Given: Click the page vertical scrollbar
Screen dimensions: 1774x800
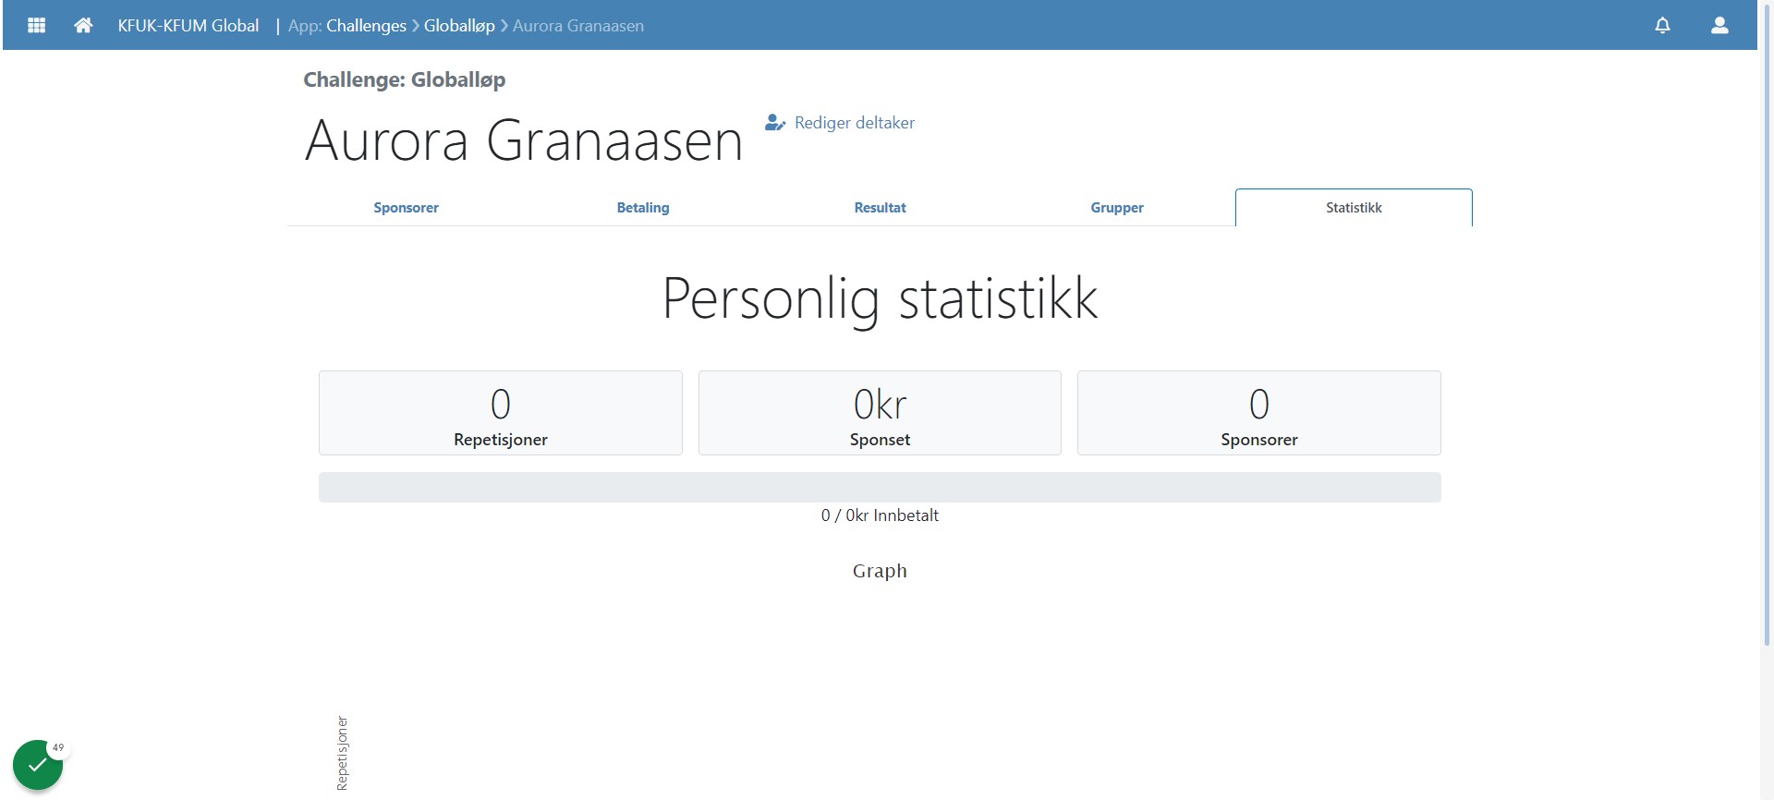Looking at the screenshot, I should point(1767,323).
